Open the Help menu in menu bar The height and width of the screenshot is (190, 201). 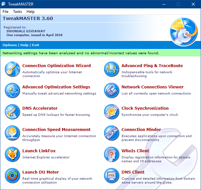[31, 11]
